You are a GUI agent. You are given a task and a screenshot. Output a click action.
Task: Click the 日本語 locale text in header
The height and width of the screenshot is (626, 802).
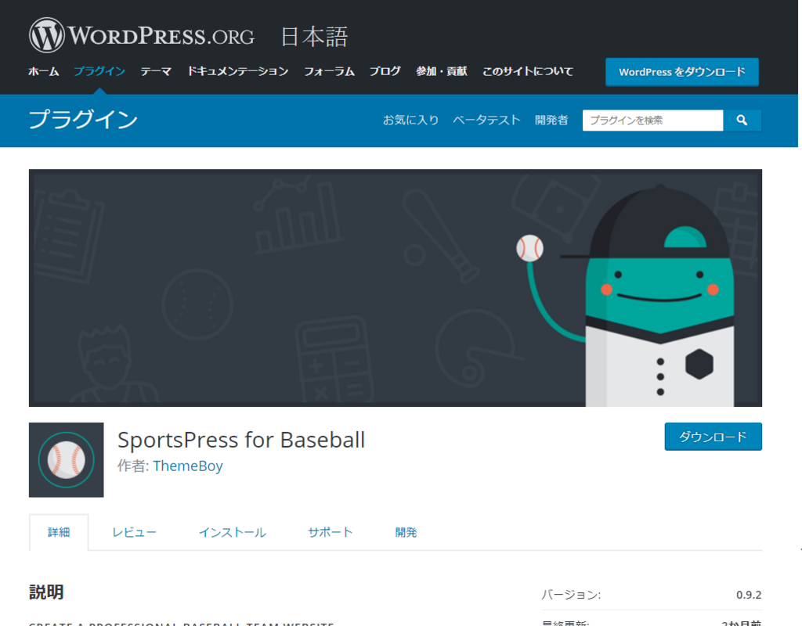pos(315,37)
